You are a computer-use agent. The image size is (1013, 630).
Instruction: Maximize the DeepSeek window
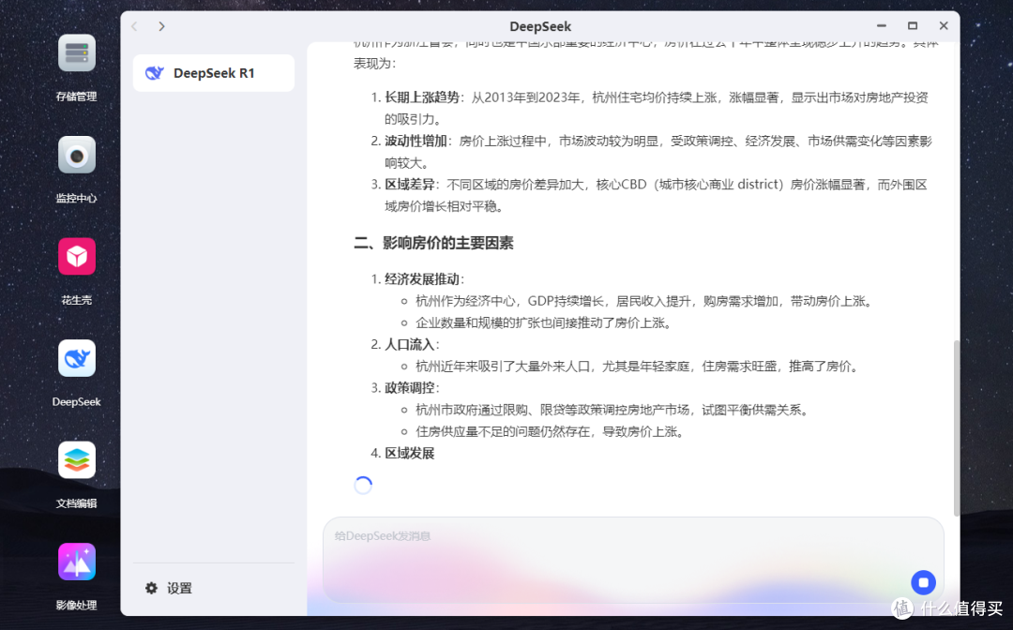point(913,26)
